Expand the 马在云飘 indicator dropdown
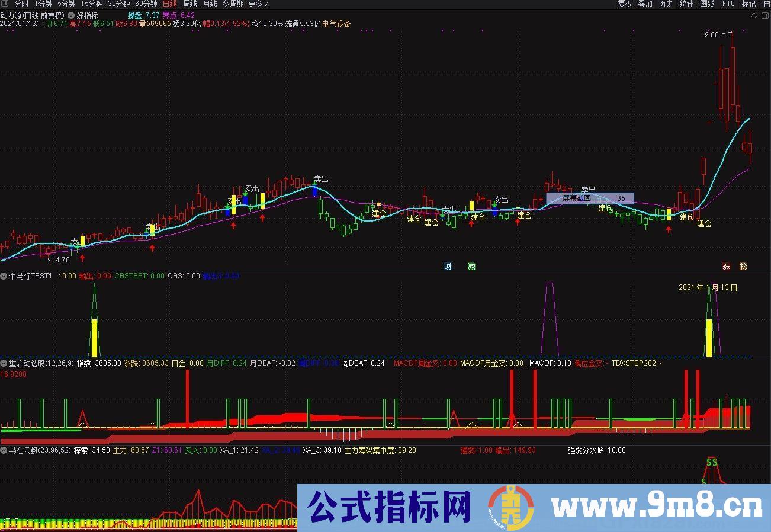 (4, 450)
